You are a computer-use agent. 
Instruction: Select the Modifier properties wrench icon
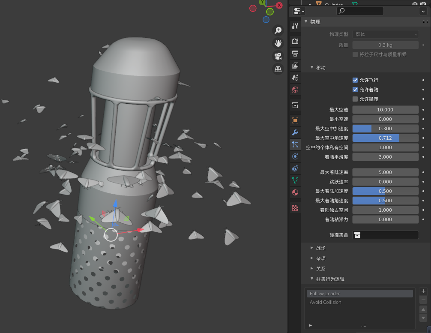295,132
